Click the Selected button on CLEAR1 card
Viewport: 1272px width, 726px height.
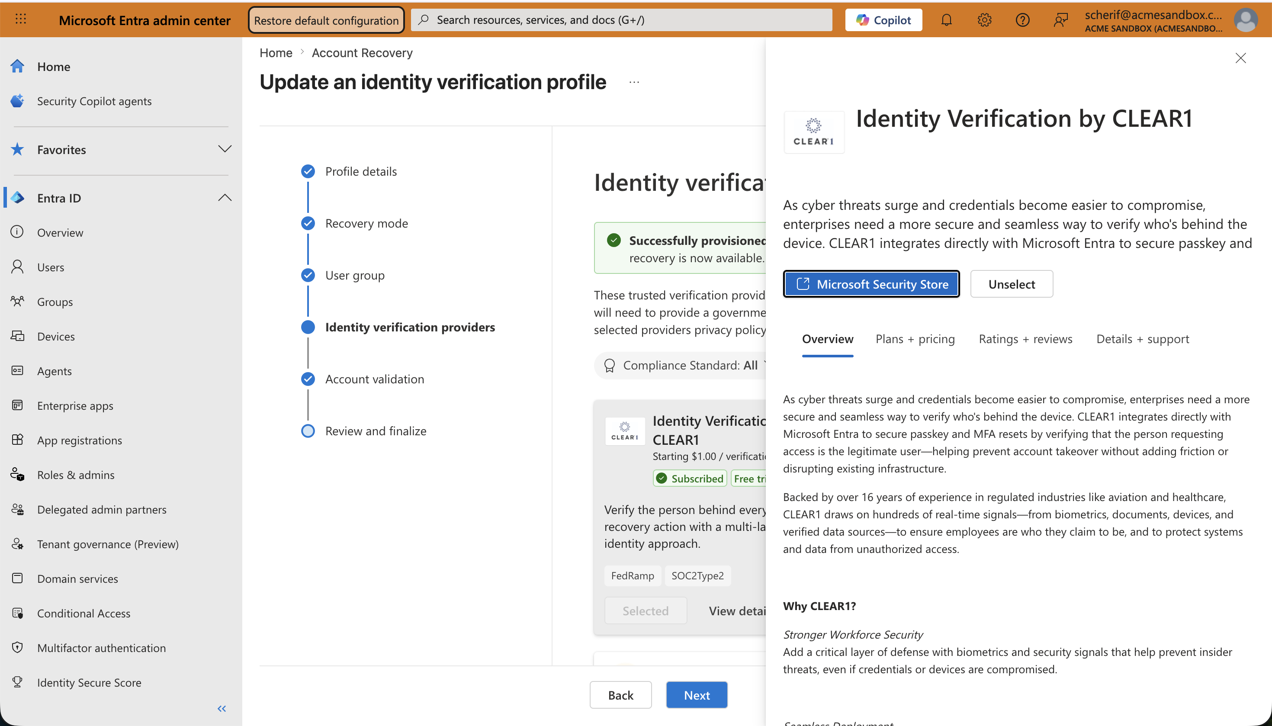tap(645, 611)
